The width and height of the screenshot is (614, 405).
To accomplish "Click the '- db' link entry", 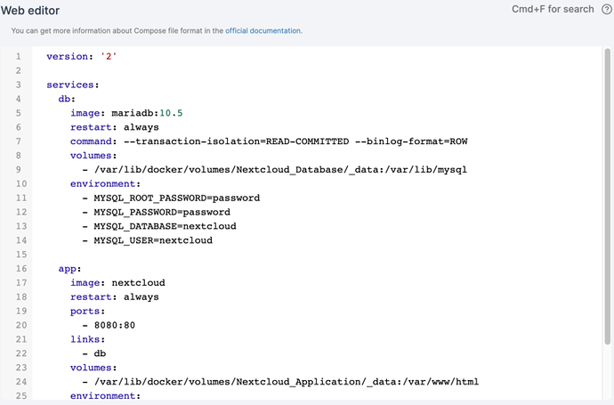I will (x=94, y=353).
